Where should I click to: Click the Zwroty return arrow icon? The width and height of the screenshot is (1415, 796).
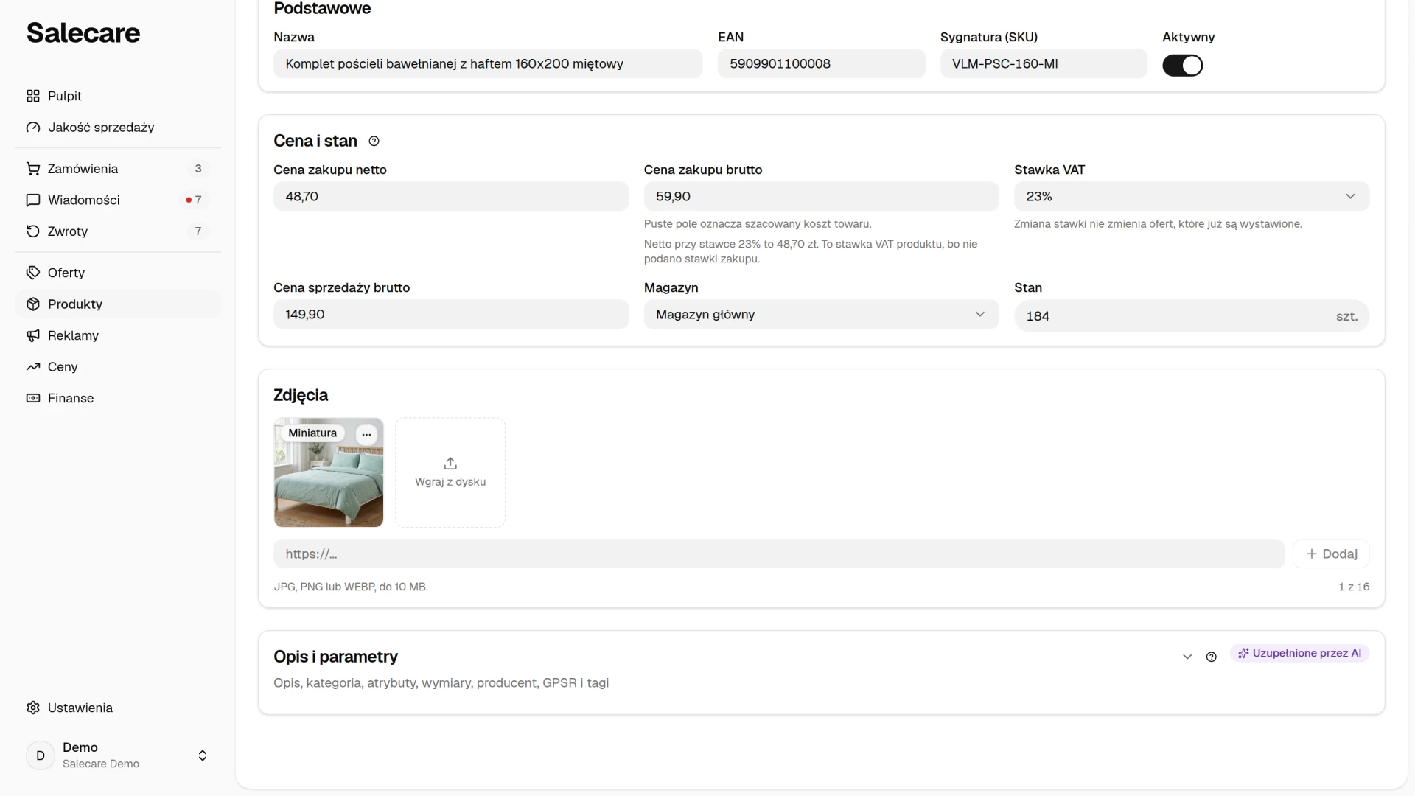point(33,231)
